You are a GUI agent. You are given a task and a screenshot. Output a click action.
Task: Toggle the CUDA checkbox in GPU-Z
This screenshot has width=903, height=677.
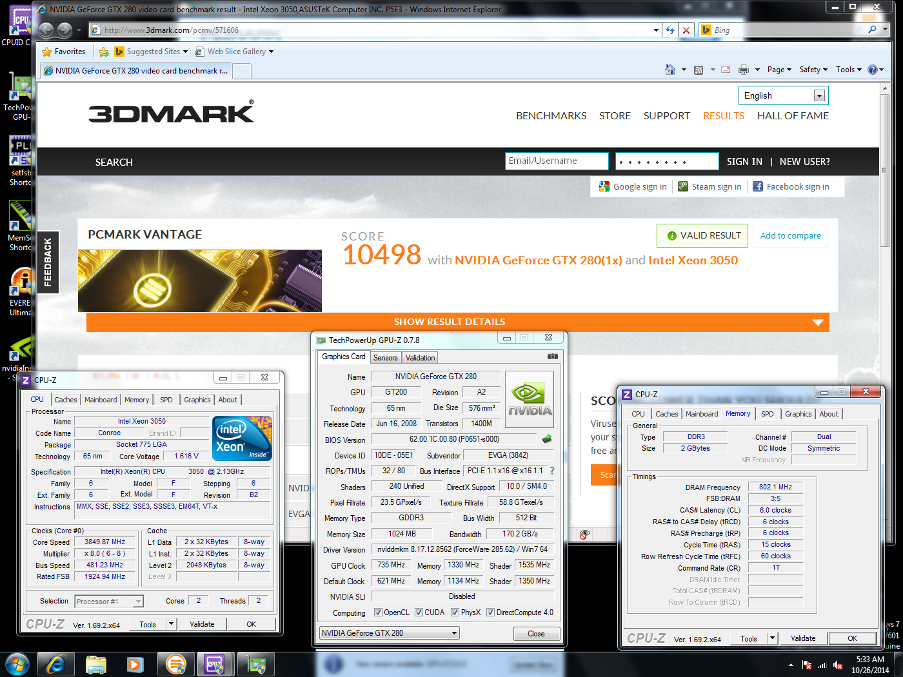tap(419, 613)
